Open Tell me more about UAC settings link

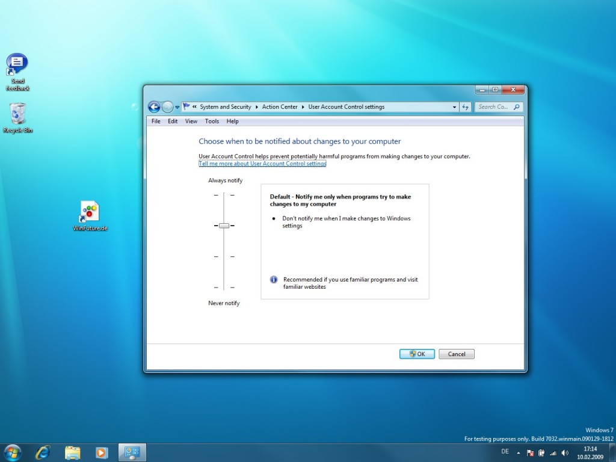pos(262,164)
